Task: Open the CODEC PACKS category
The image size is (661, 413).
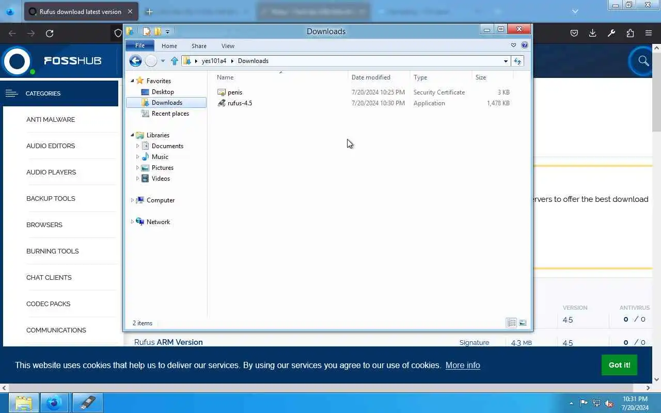Action: [49, 304]
